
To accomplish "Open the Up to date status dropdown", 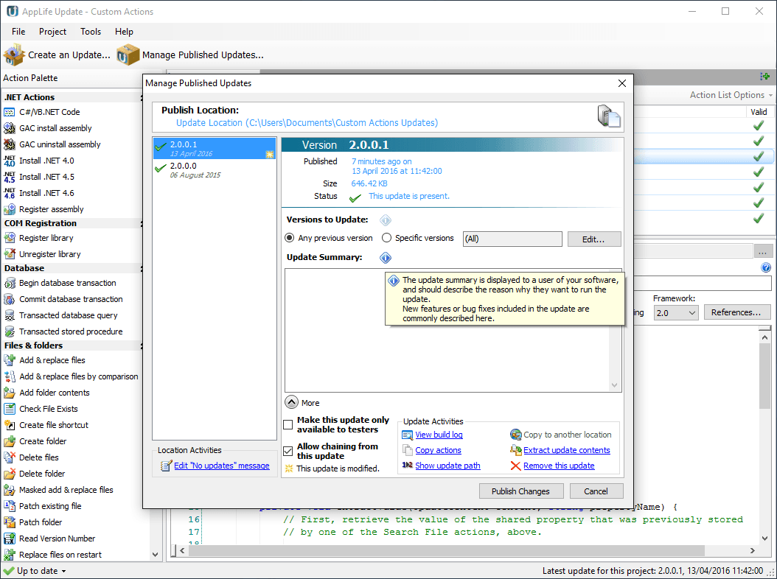I will (x=35, y=571).
